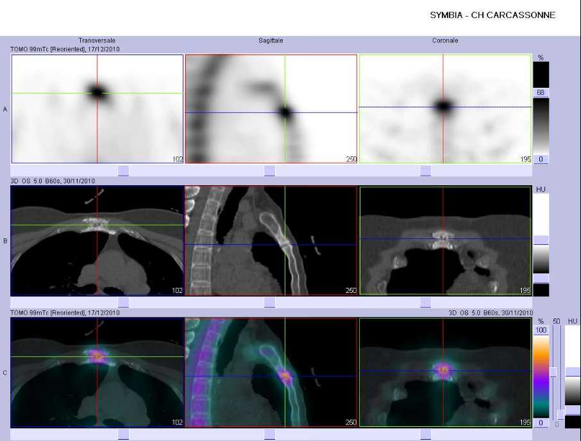
Task: Click the 68 upper threshold value, row A
Action: (x=541, y=92)
